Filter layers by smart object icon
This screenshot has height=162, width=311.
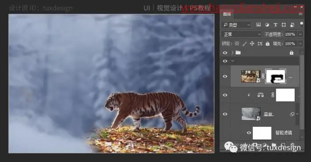click(x=292, y=25)
